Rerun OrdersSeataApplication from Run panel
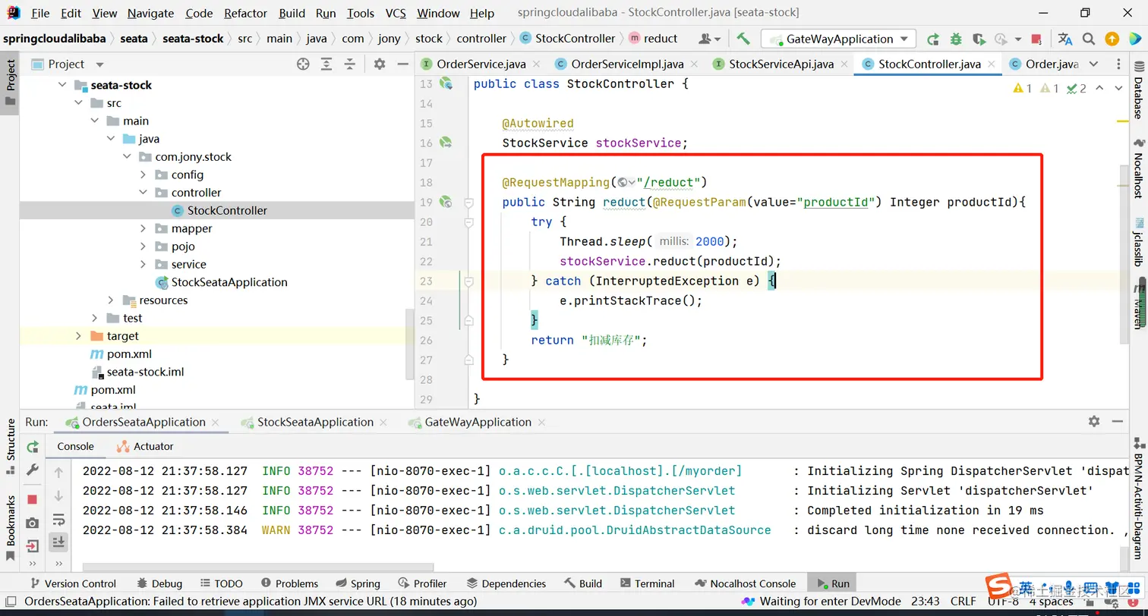 pos(33,447)
